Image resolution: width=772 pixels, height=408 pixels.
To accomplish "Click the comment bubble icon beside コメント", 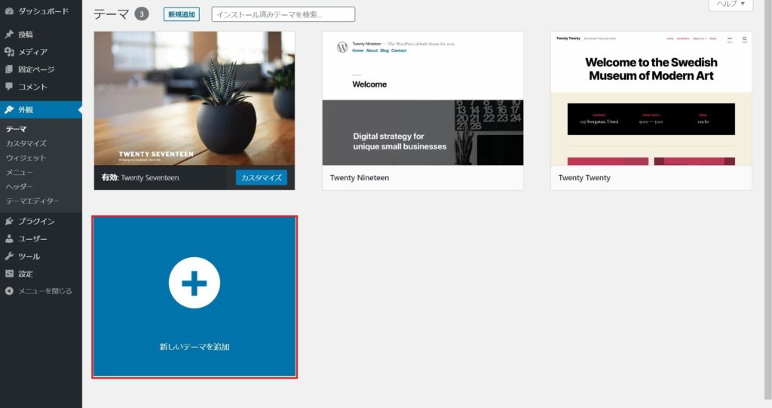I will 9,86.
